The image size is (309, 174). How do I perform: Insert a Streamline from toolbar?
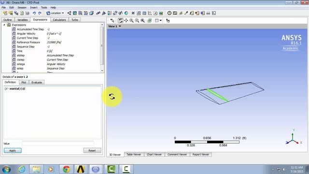[80, 13]
